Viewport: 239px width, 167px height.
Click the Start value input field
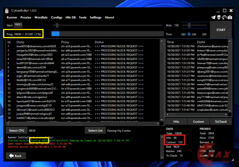point(18,25)
